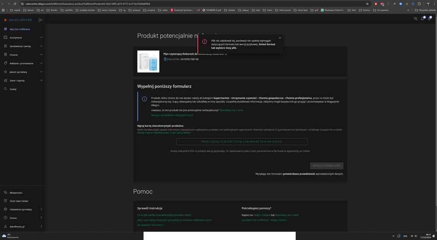Click the Dane i raporty chart icon
This screenshot has height=240, width=437.
(x=5, y=80)
